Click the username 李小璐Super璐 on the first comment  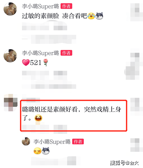coord(40,6)
